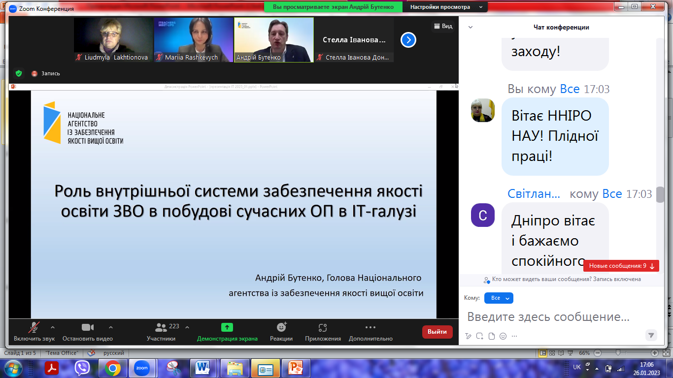The width and height of the screenshot is (673, 378).
Task: Unmute microphone with the audio button
Action: [34, 328]
